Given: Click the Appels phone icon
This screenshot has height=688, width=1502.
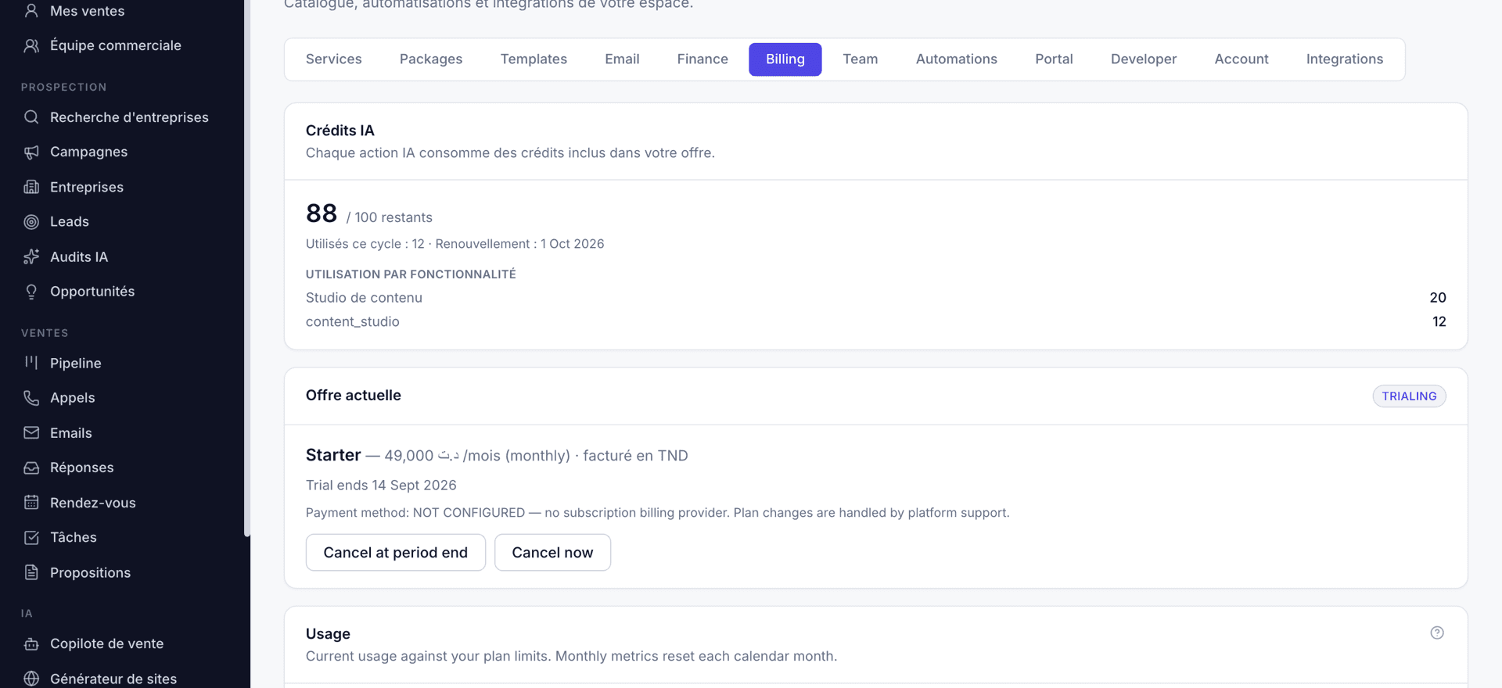Looking at the screenshot, I should pos(31,398).
